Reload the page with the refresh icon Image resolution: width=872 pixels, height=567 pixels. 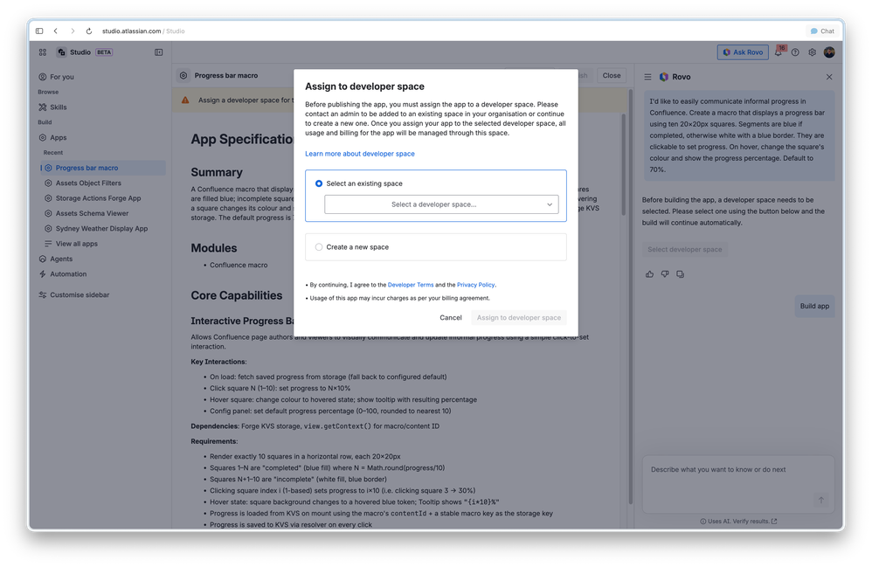pos(89,31)
